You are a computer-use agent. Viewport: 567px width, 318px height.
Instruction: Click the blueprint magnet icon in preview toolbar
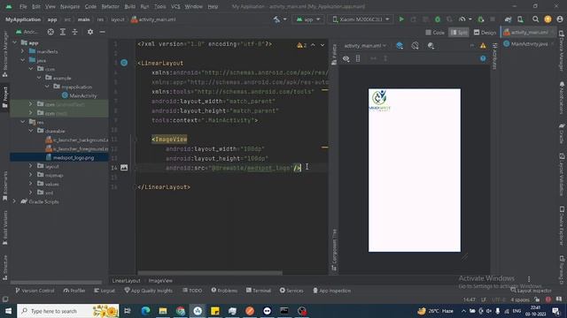tap(358, 58)
